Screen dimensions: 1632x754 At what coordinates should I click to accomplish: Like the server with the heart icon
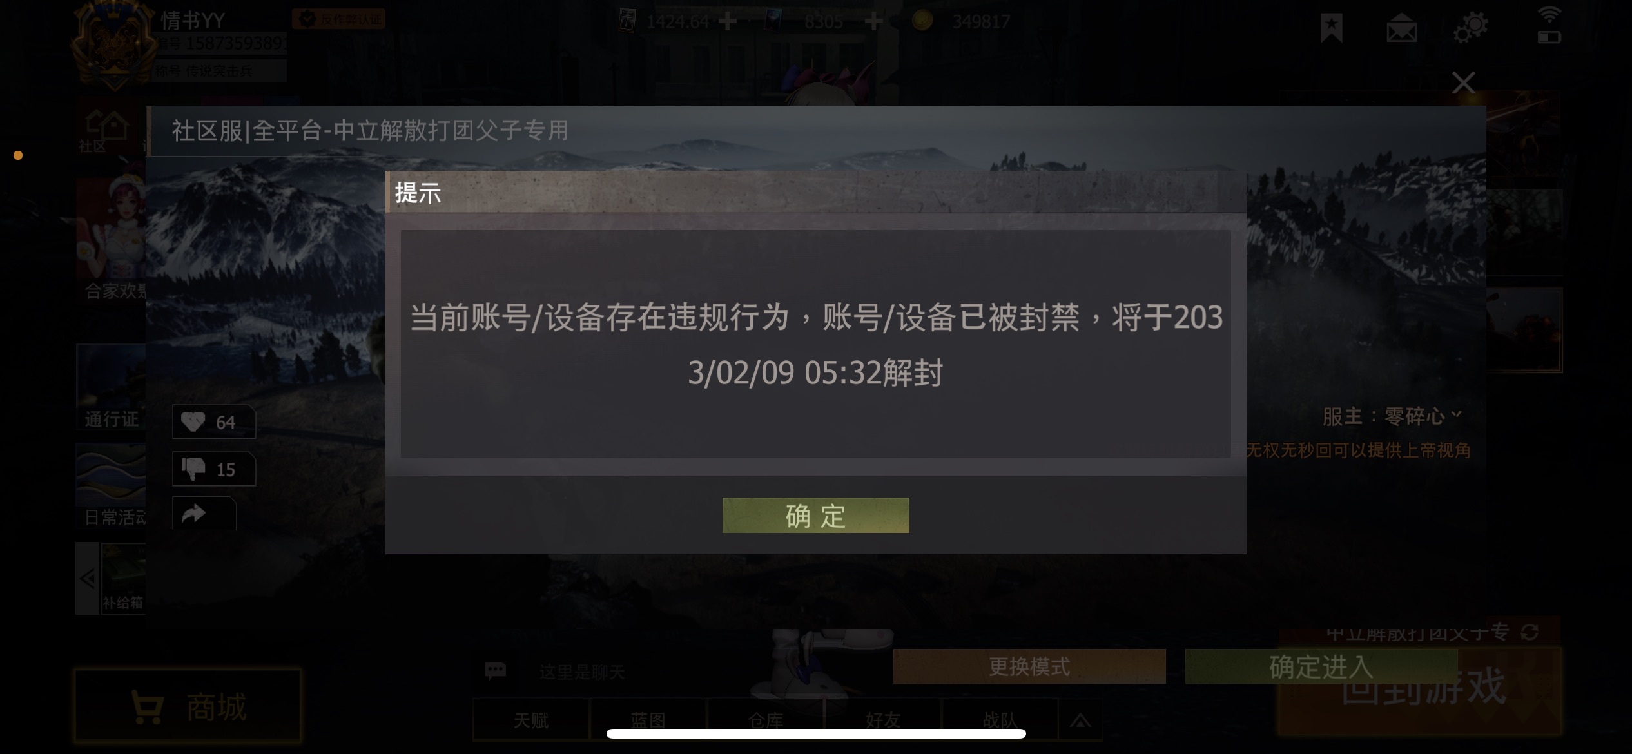coord(213,422)
